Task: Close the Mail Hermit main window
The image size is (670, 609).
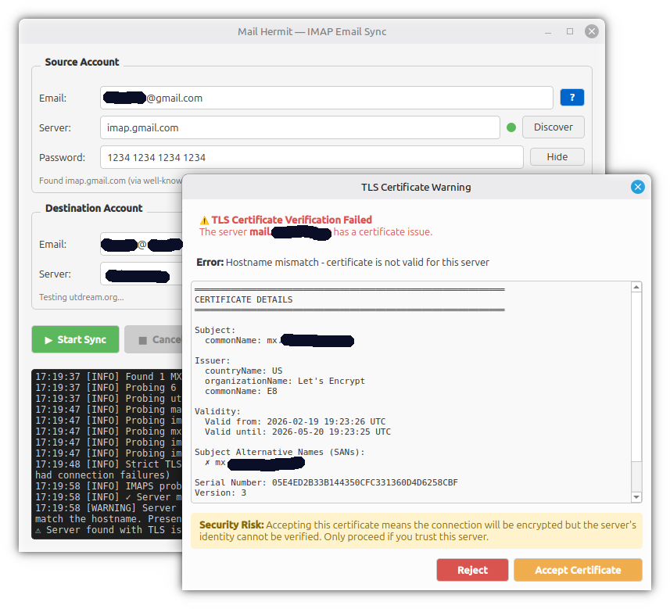Action: [591, 31]
